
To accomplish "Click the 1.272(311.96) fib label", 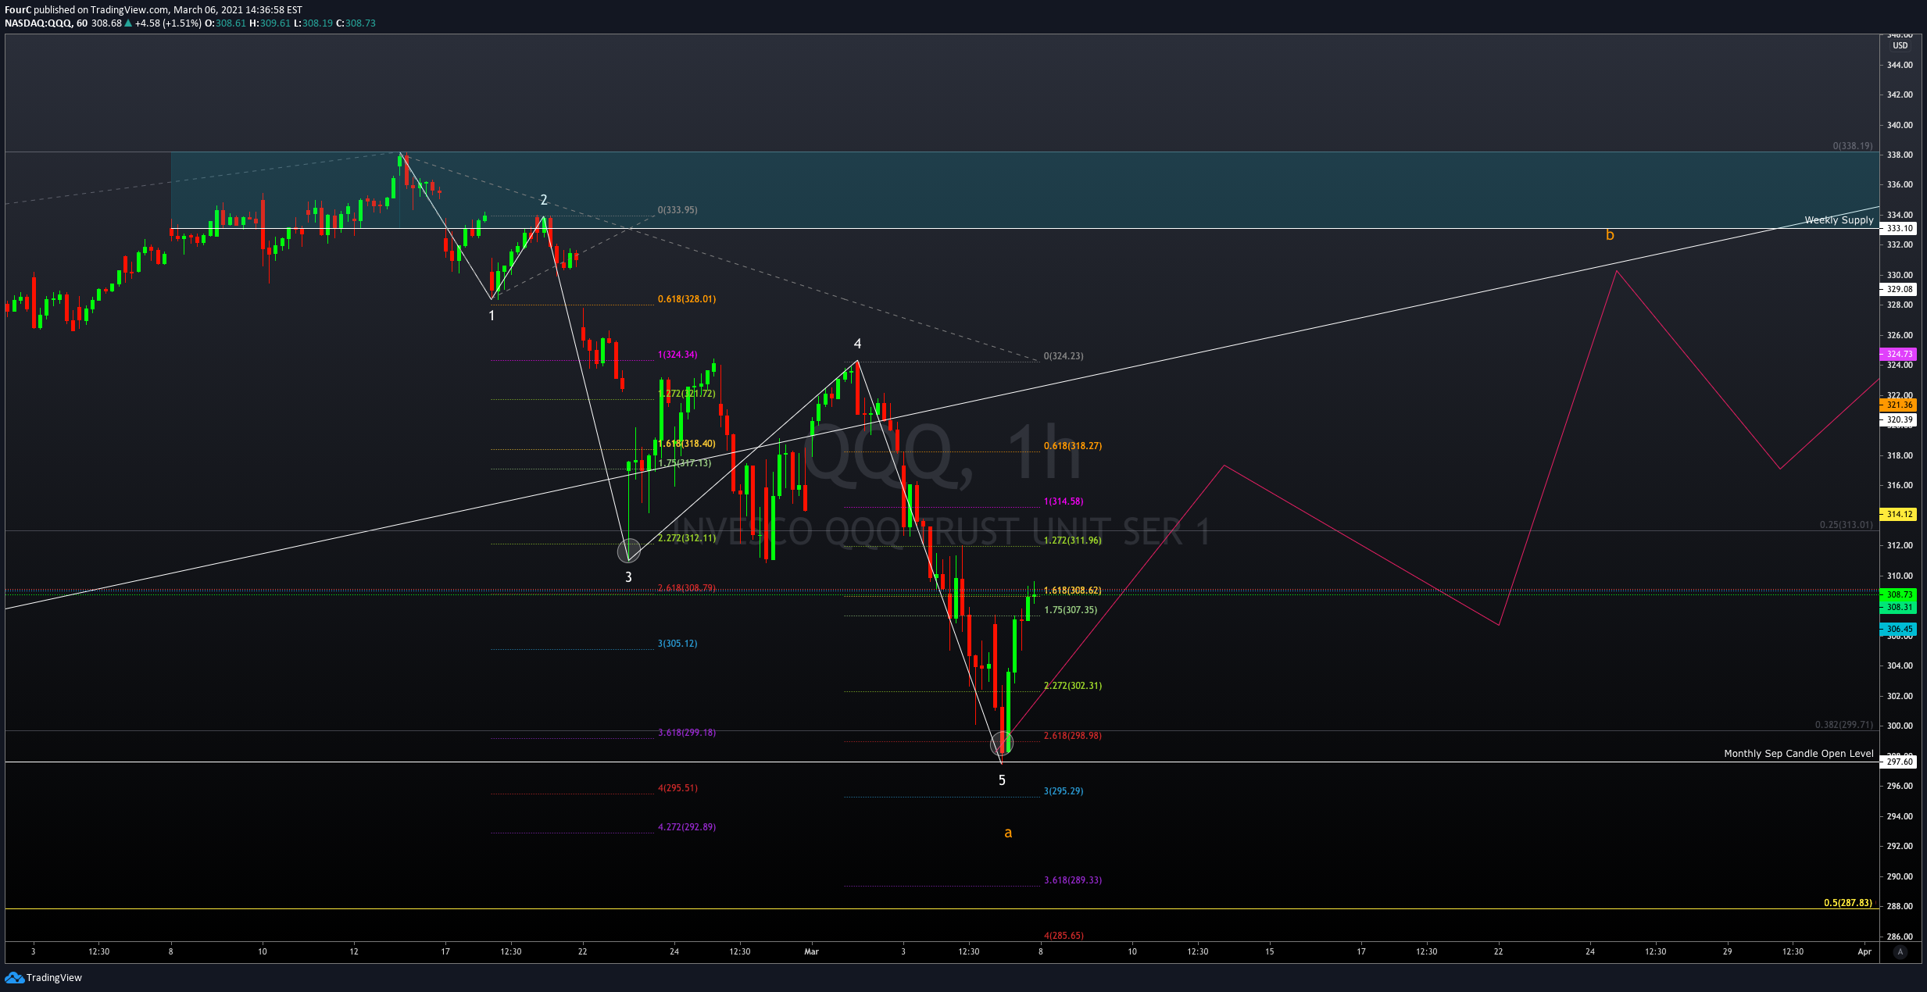I will coord(1073,541).
